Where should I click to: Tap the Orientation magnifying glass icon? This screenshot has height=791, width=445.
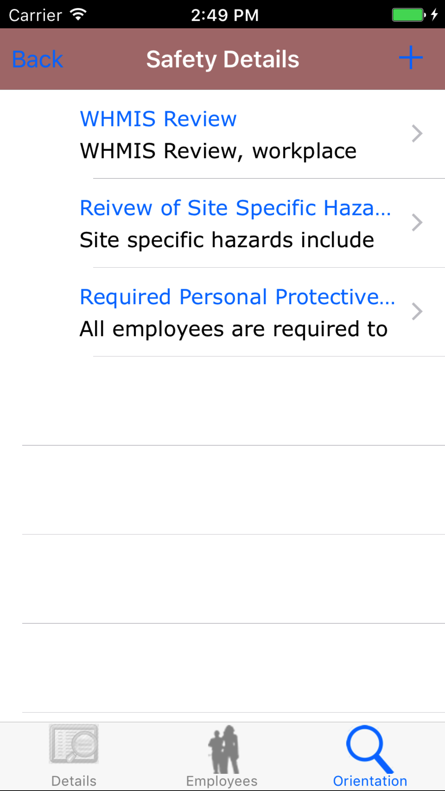[x=369, y=748]
